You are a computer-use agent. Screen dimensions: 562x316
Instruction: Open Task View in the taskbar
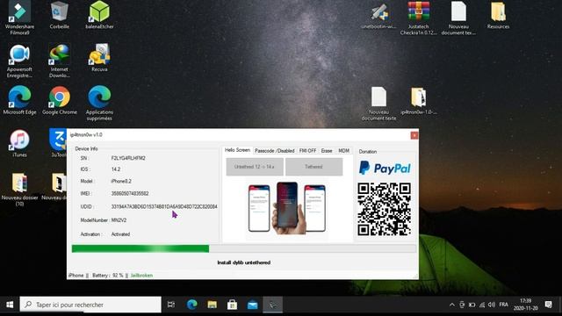click(171, 305)
